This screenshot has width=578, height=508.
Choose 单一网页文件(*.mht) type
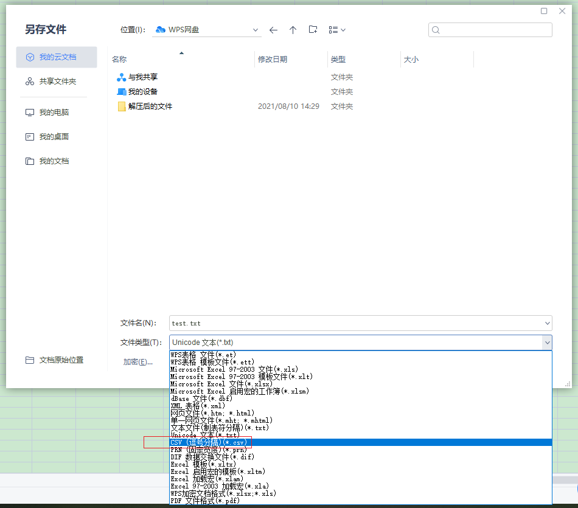[361, 420]
